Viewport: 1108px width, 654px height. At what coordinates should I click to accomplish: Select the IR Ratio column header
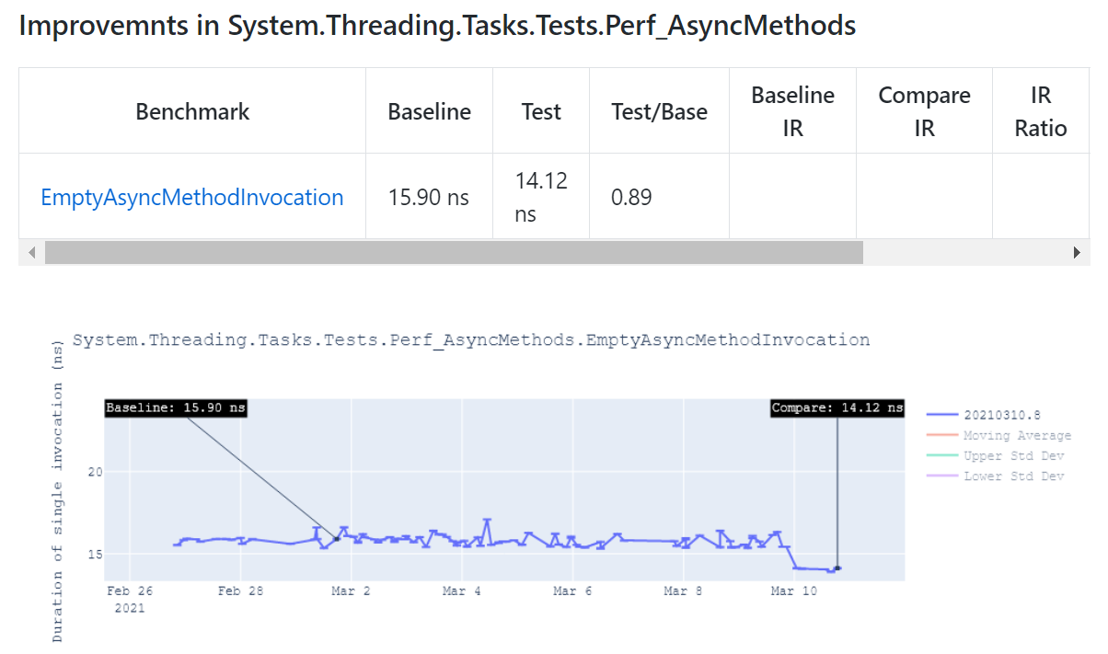tap(1041, 111)
